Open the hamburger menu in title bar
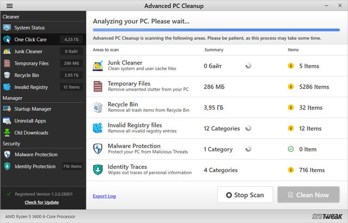Screen dimensions: 348x223 coord(9,6)
